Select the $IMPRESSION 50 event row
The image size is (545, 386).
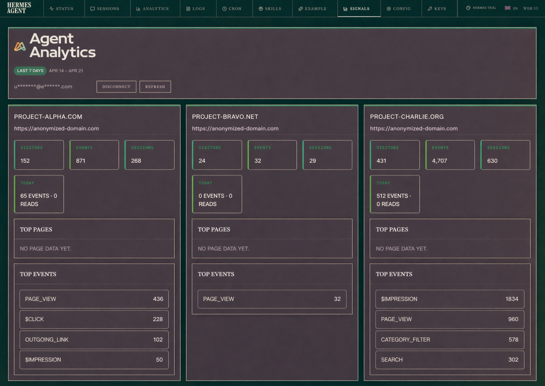click(94, 360)
